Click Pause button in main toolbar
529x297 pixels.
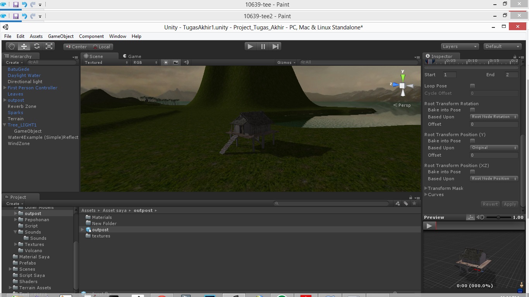[x=263, y=46]
